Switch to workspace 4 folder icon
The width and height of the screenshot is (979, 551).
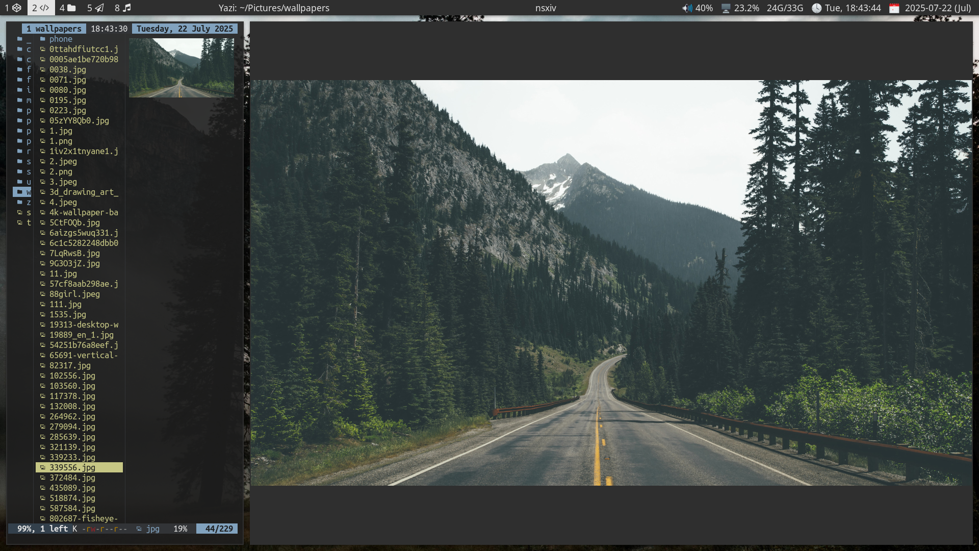(x=67, y=8)
